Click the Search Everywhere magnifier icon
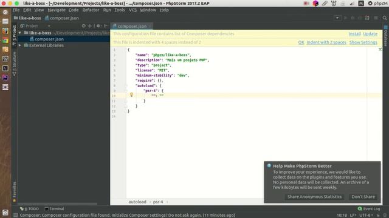 (x=385, y=18)
